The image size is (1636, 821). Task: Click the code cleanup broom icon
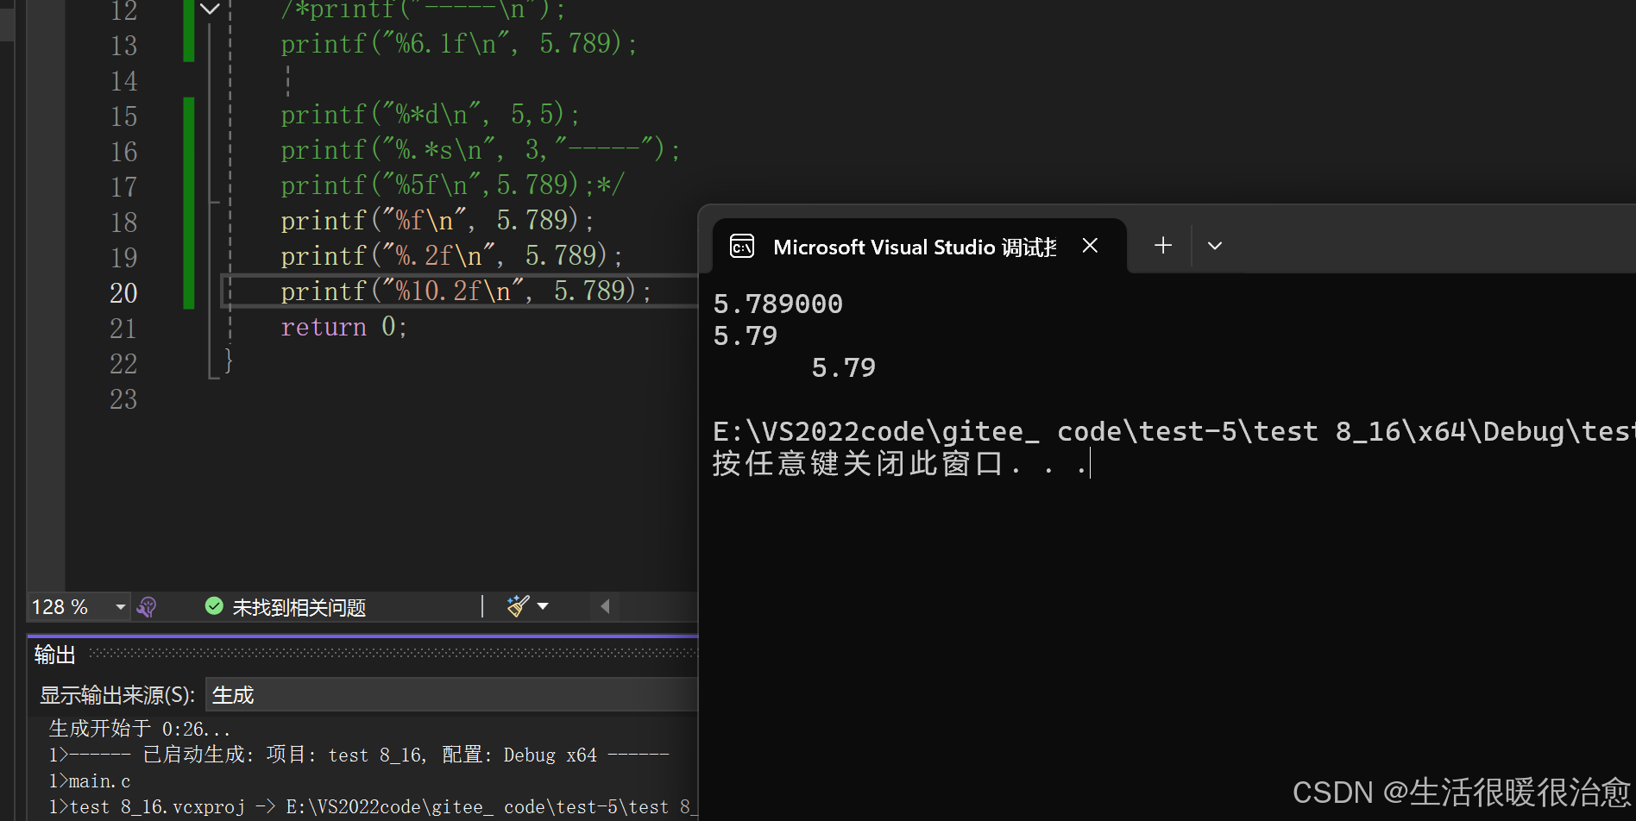pyautogui.click(x=518, y=606)
